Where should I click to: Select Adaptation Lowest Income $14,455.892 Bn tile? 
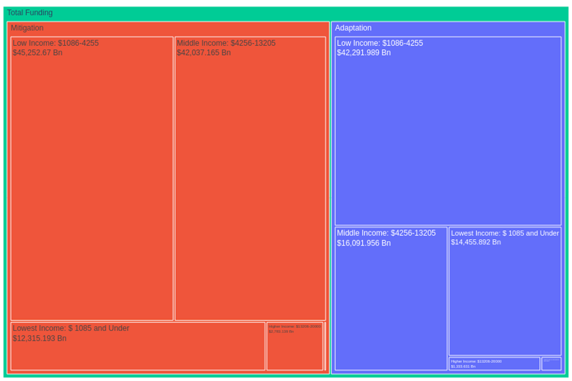[x=505, y=291]
